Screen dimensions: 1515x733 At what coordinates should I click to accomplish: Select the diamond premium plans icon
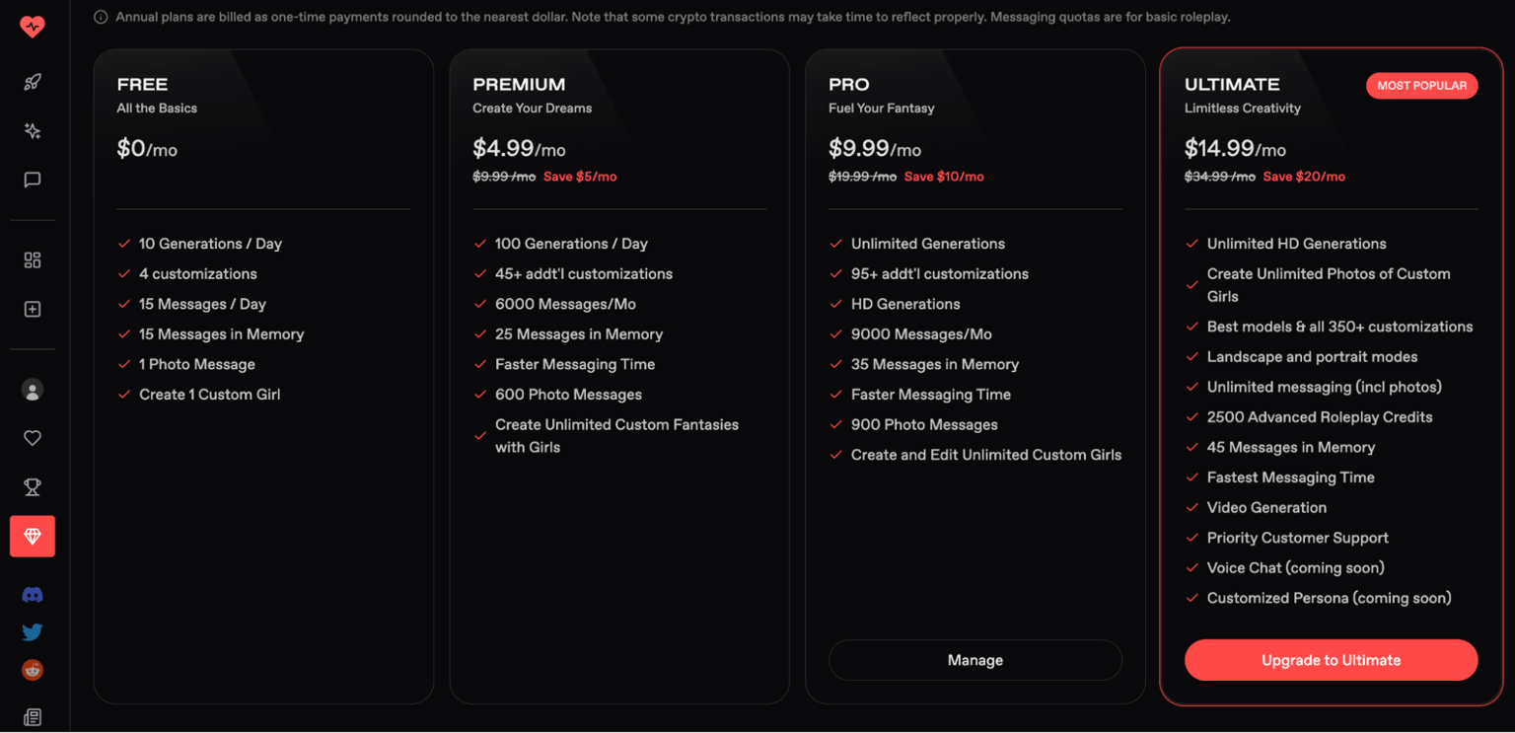(33, 536)
